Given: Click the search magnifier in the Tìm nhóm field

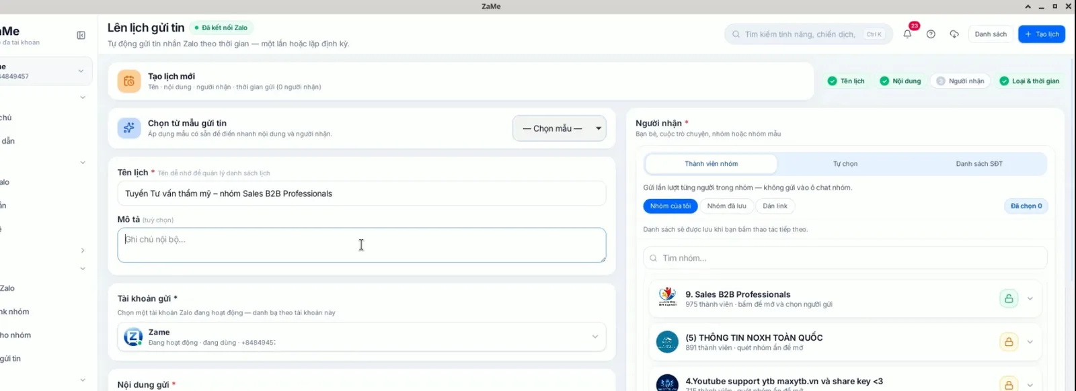Looking at the screenshot, I should click(x=653, y=258).
